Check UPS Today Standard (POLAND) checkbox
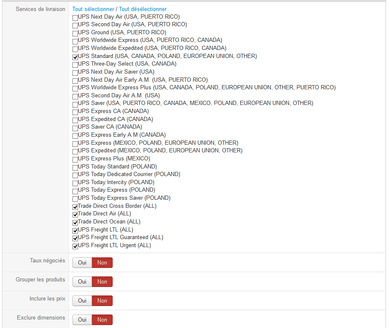 click(x=75, y=168)
